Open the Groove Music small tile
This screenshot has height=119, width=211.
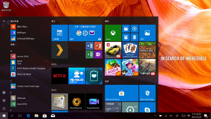[x=135, y=29]
